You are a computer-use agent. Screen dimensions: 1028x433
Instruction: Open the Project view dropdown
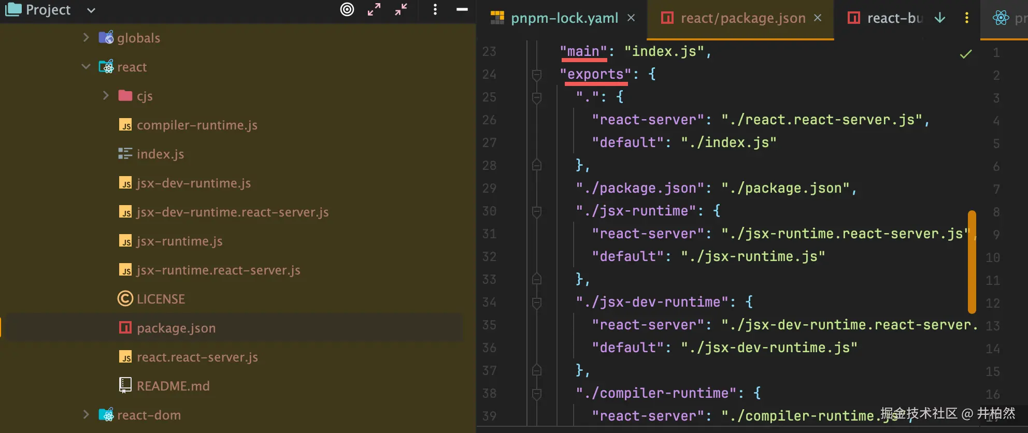(x=91, y=10)
